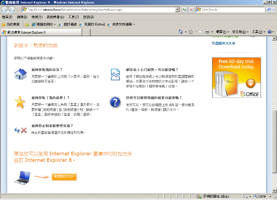Expand the 工具 (Tools) command bar dropdown
Image resolution: width=277 pixels, height=200 pixels.
(x=258, y=32)
